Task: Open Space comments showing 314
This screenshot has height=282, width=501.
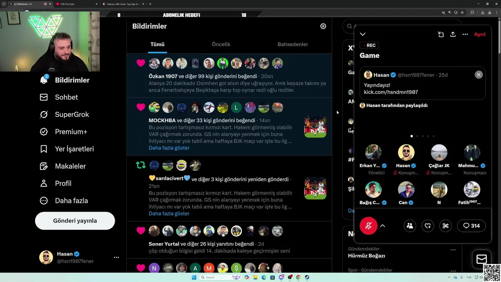Action: point(471,226)
